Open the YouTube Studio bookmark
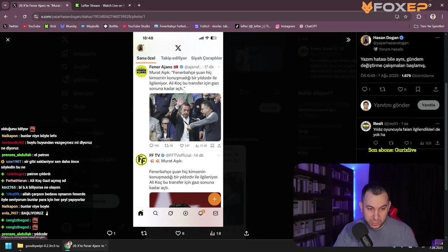 pyautogui.click(x=136, y=26)
